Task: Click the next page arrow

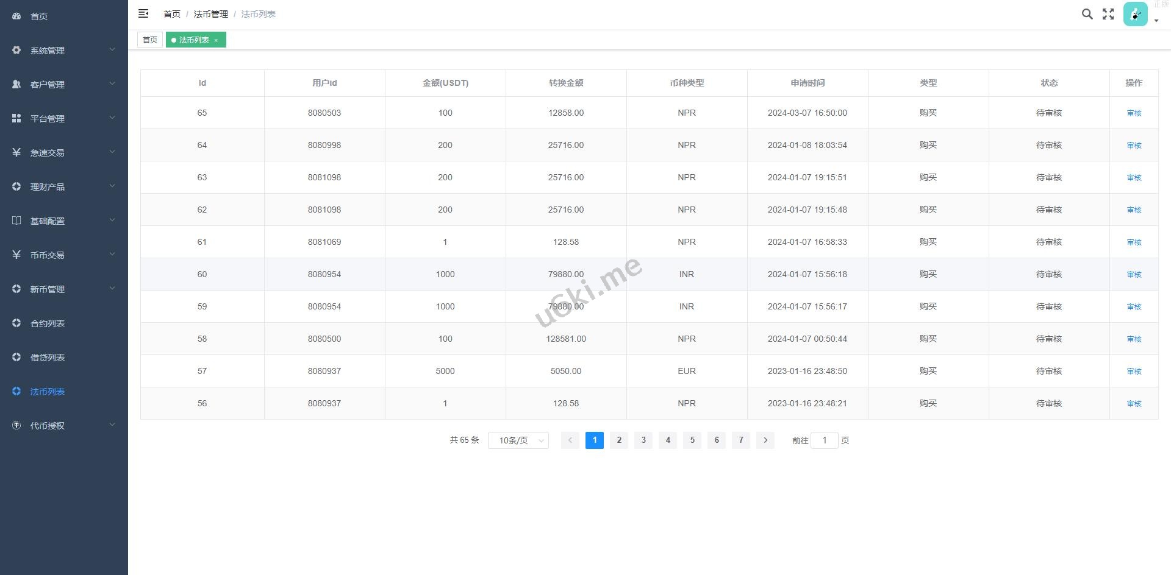Action: coord(765,440)
